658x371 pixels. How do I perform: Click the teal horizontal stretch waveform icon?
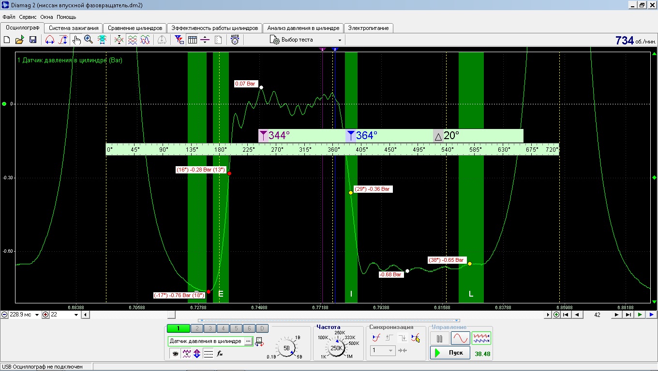(x=102, y=40)
